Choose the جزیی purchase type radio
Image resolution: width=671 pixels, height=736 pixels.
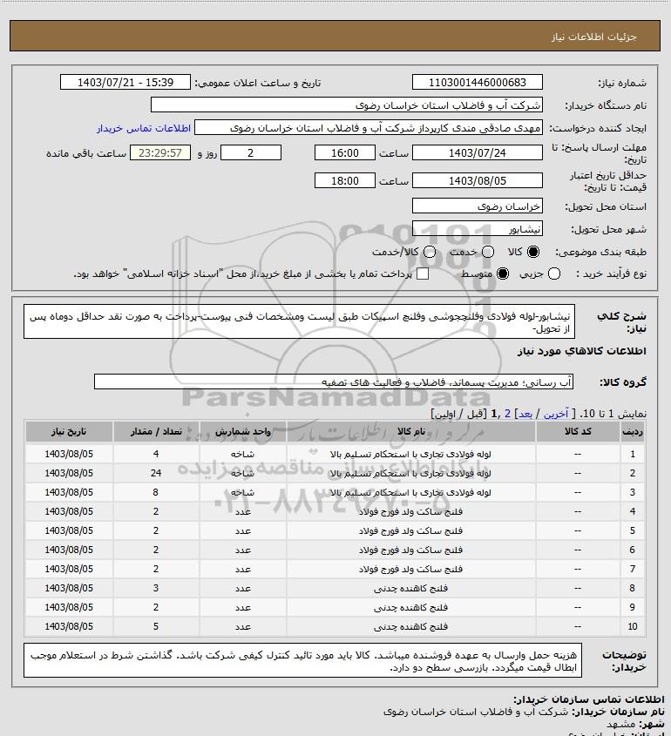(554, 273)
